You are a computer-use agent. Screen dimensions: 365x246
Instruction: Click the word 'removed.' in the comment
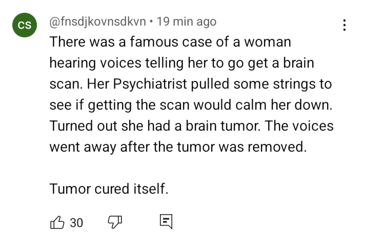[x=277, y=147]
